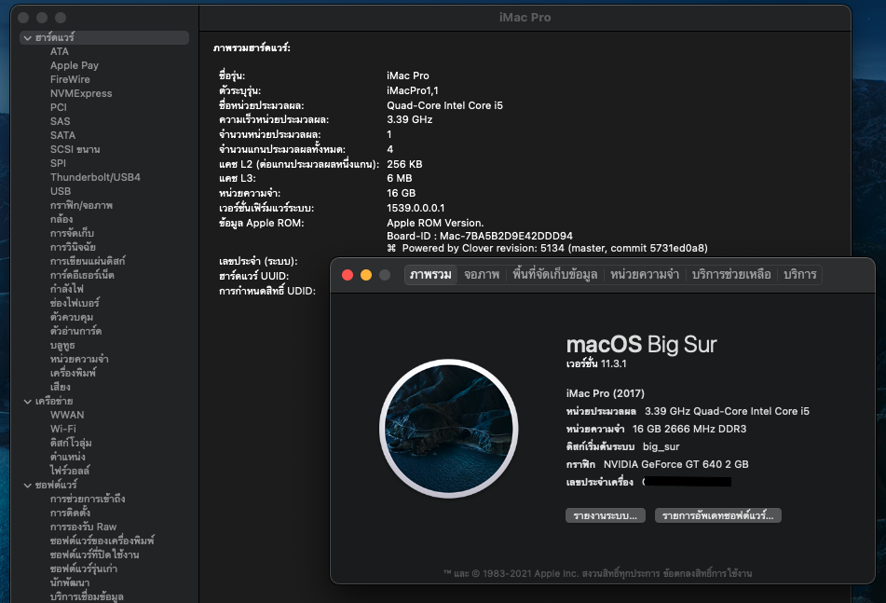Select ดิสก์โวลุ่ม in the sidebar

pos(71,443)
